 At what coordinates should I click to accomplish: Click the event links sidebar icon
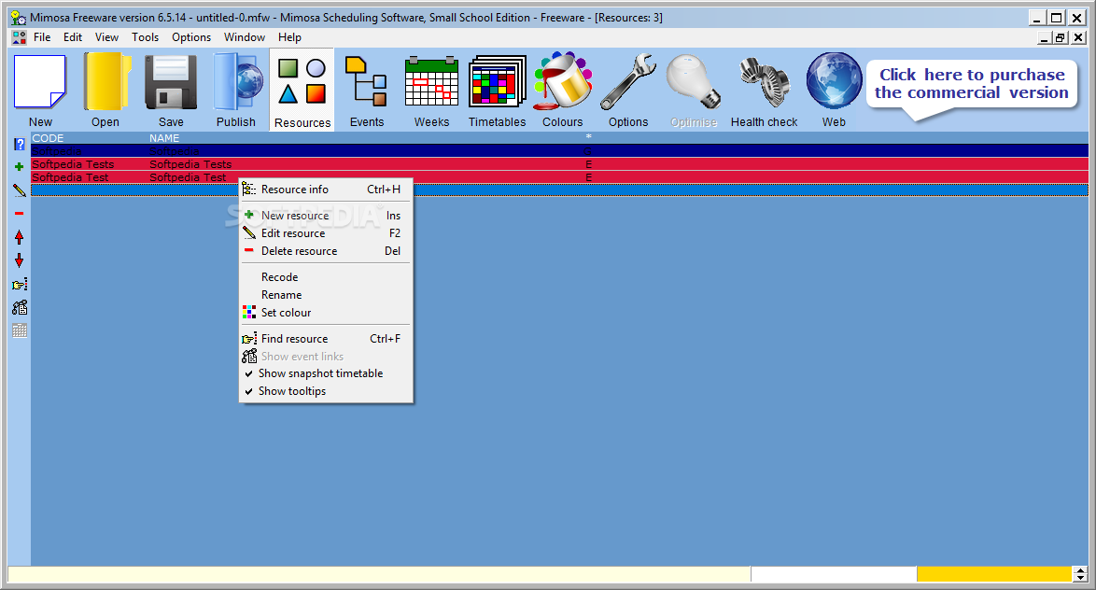click(20, 307)
